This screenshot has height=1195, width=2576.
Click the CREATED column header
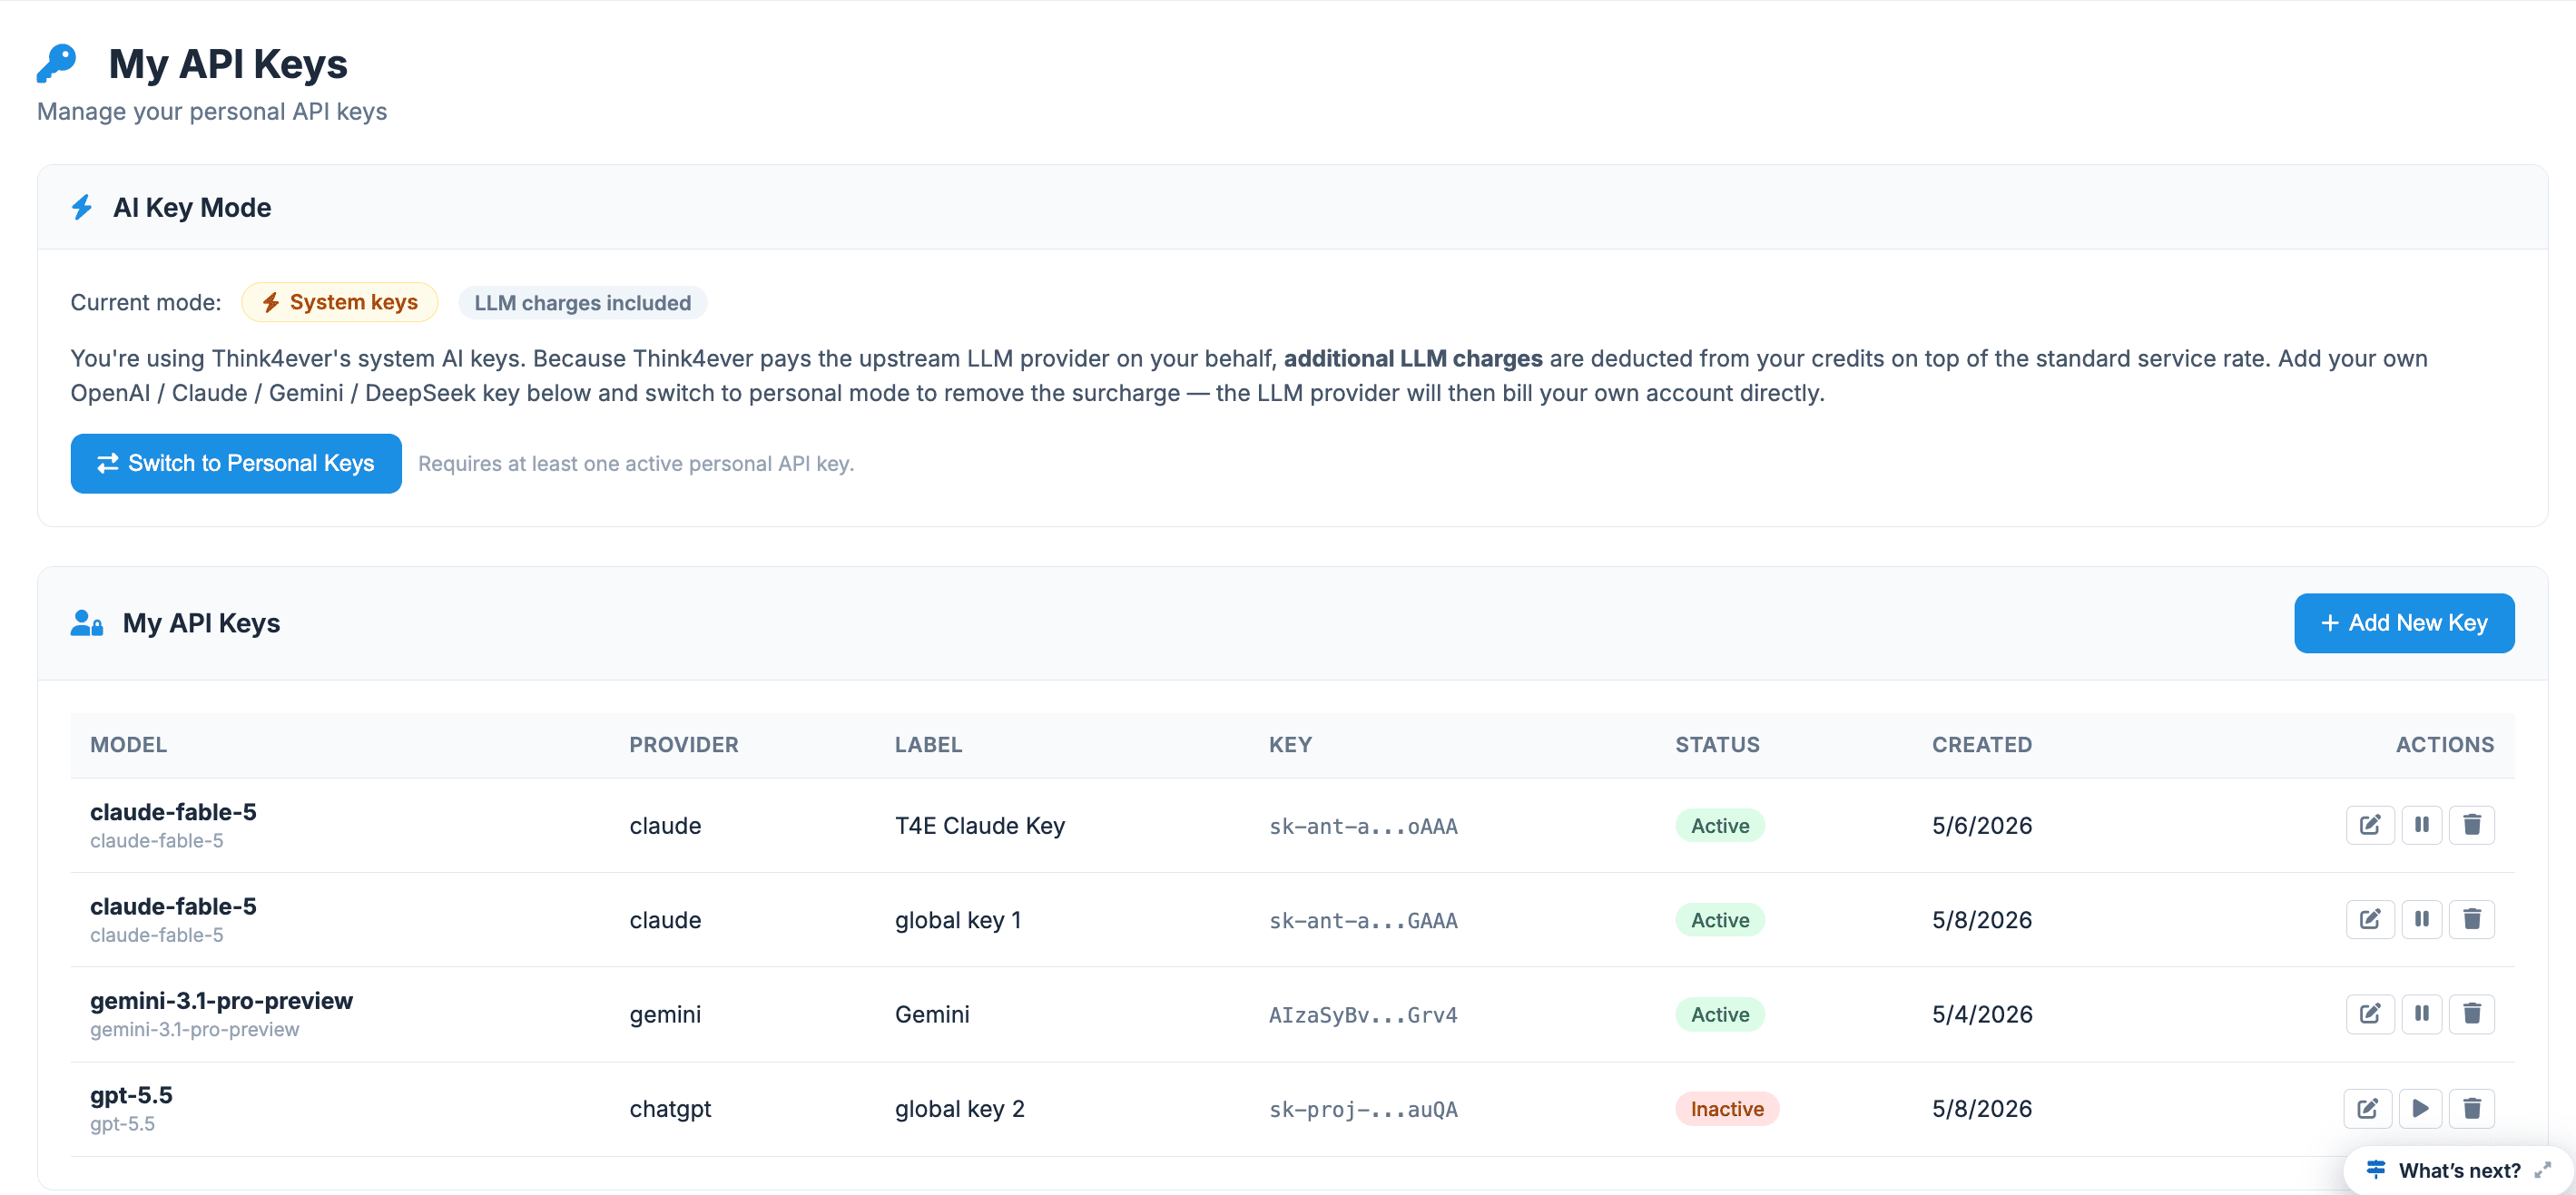point(1982,745)
